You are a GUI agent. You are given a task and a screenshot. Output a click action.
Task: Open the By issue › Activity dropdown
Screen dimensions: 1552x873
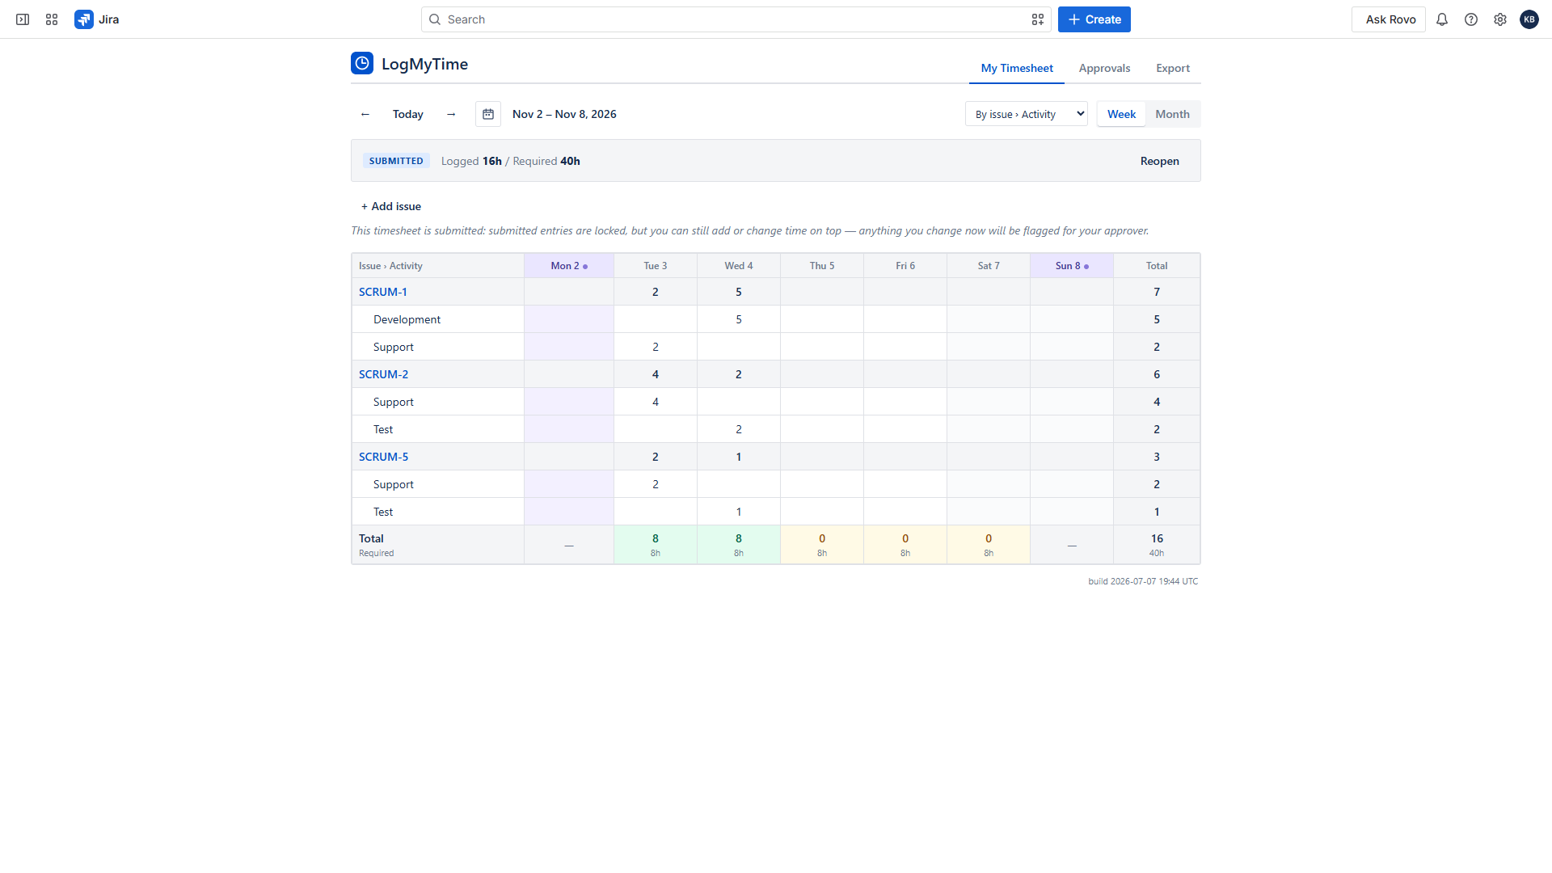[x=1027, y=114]
